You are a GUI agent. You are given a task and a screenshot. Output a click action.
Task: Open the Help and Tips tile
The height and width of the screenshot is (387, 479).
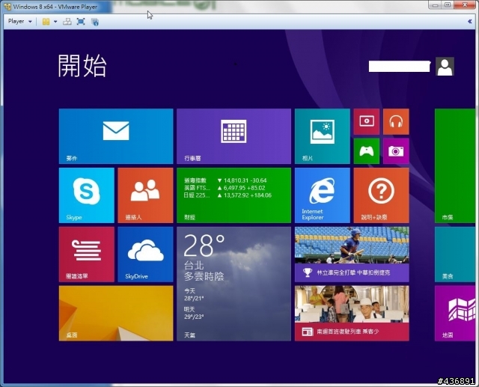coord(381,195)
